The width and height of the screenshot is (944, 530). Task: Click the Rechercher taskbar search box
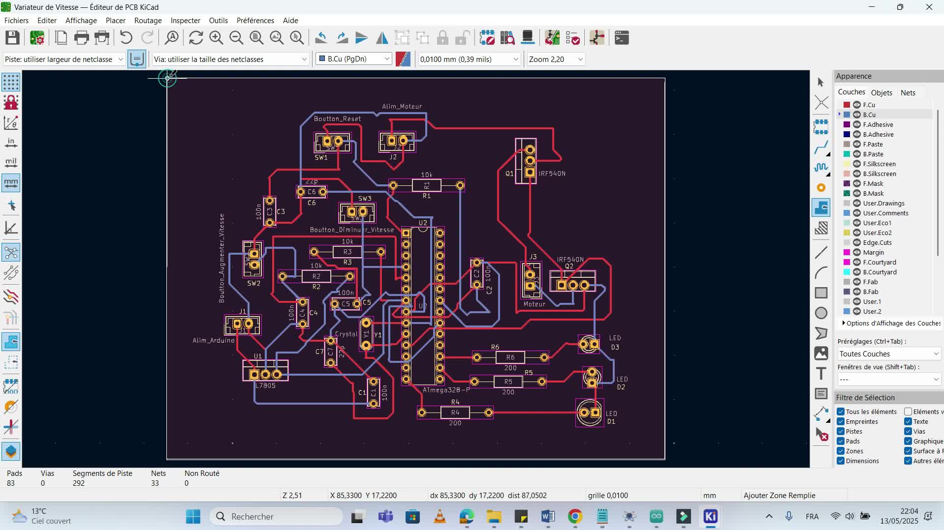click(x=277, y=517)
